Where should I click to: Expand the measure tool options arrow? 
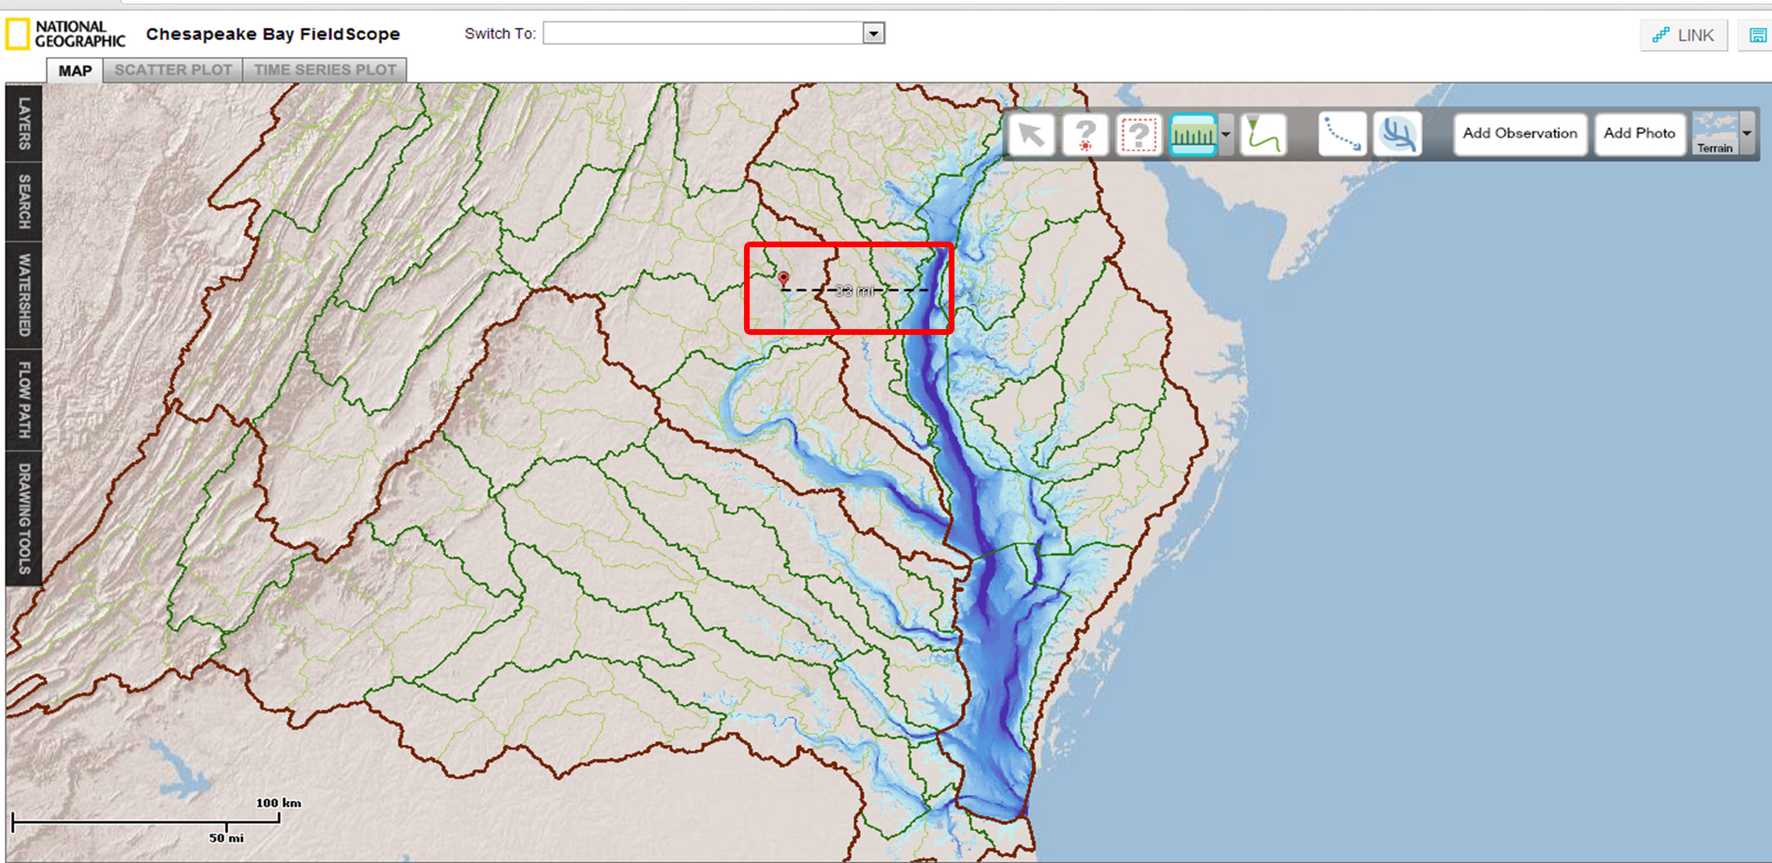[x=1226, y=134]
